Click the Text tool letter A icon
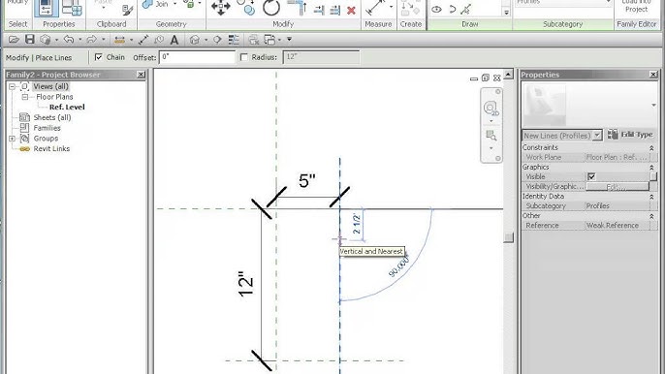Viewport: 665px width, 374px height. pos(174,40)
